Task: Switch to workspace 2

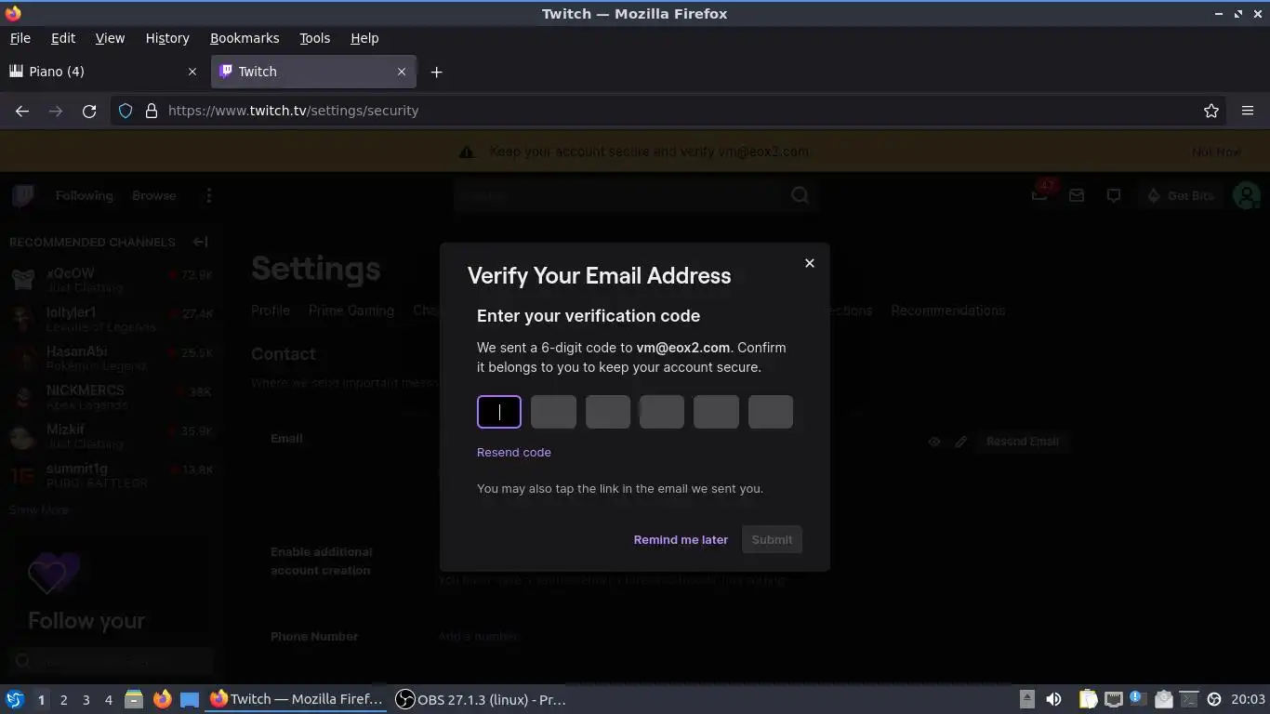Action: coord(63,699)
